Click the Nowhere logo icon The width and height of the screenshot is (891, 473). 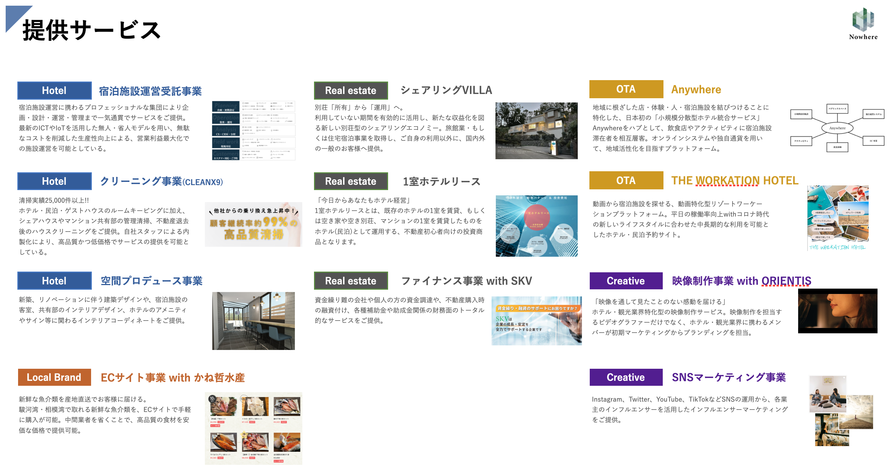pos(863,20)
